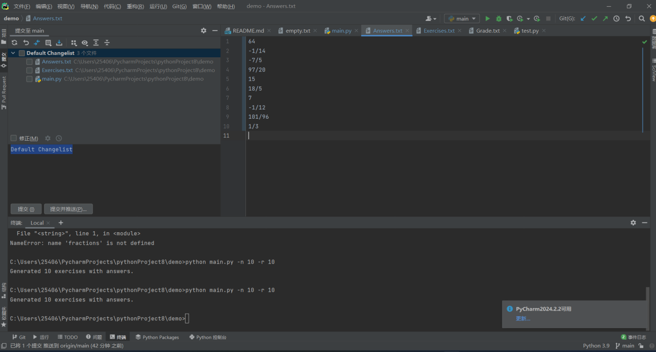Open commit options gear next to amend
Screen dimensions: 656x352
point(48,138)
